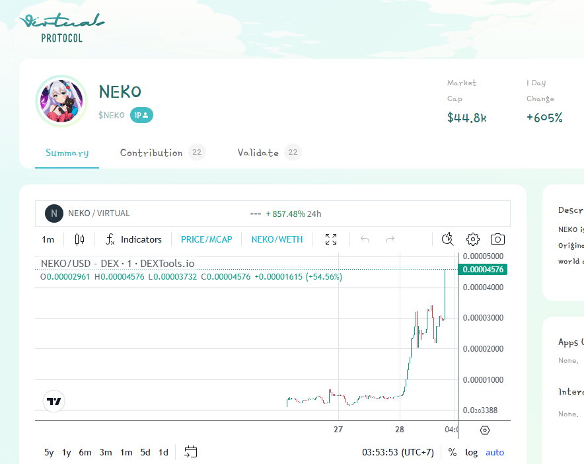Open time axis settings hexagon icon
584x464 pixels.
[484, 430]
